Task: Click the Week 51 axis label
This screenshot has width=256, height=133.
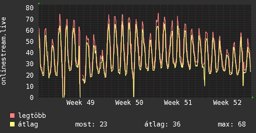Action: [178, 103]
